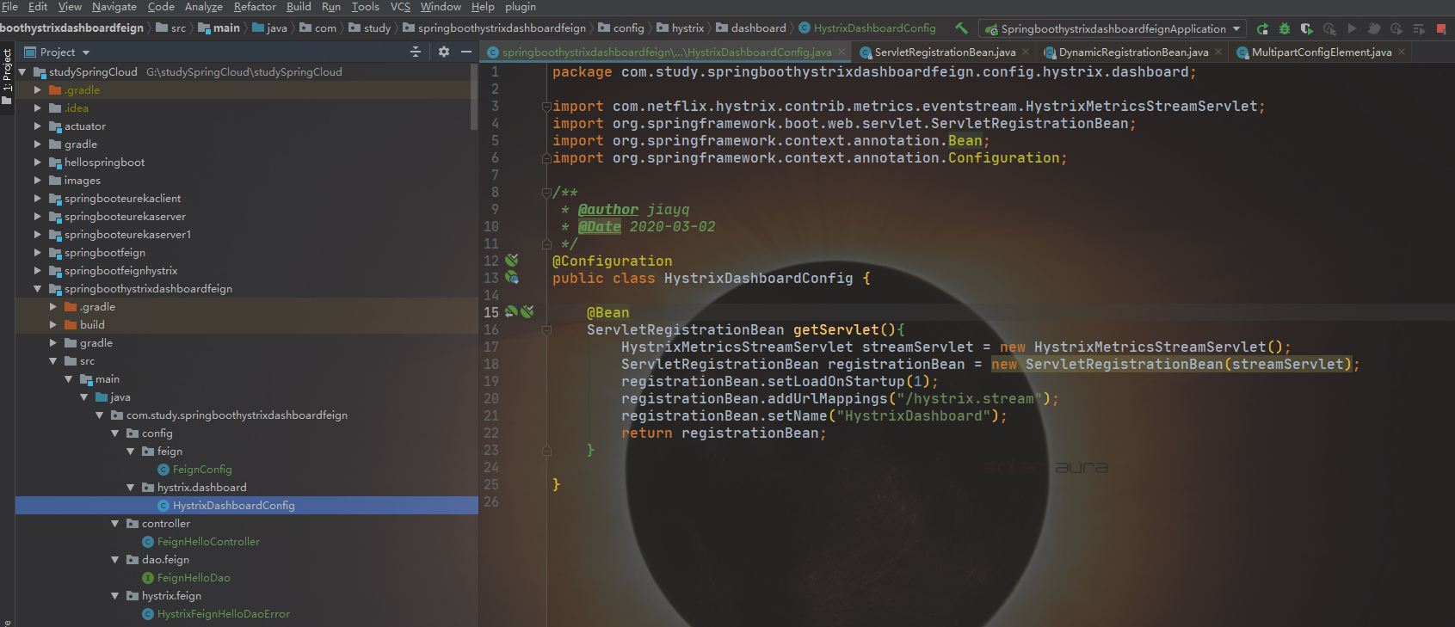Click the gutter icon on line 13
This screenshot has width=1455, height=627.
[x=512, y=277]
